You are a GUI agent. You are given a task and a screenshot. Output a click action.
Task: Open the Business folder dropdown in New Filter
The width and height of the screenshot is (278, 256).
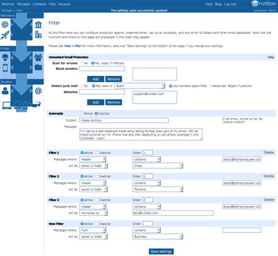[158, 237]
